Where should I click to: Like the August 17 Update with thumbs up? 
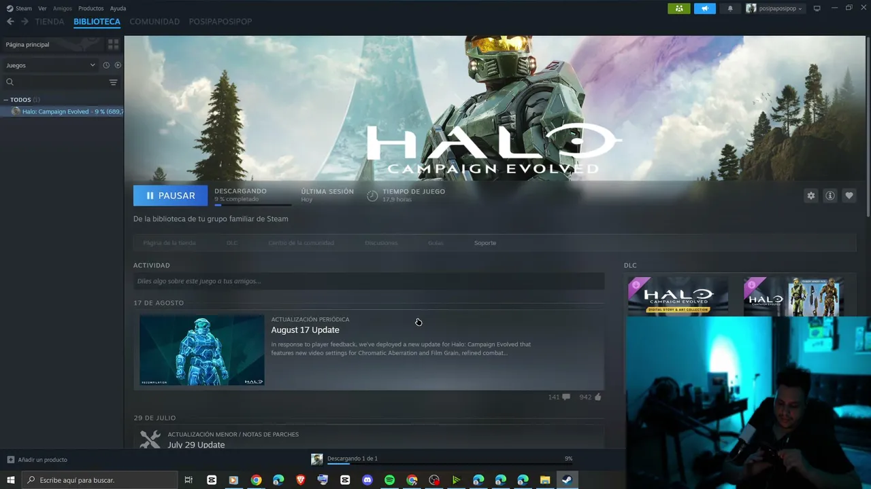[597, 397]
